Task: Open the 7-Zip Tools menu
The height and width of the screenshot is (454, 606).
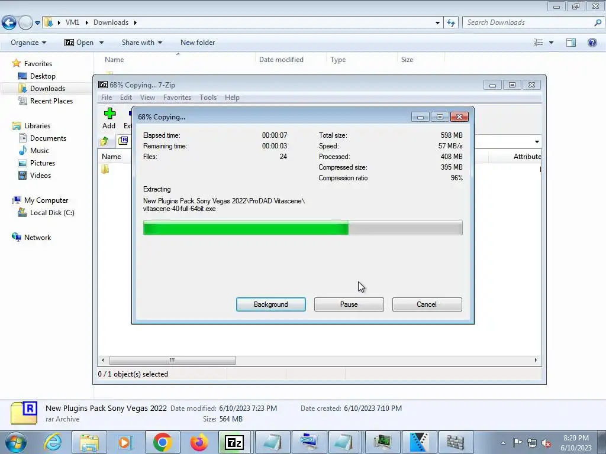Action: pos(208,98)
